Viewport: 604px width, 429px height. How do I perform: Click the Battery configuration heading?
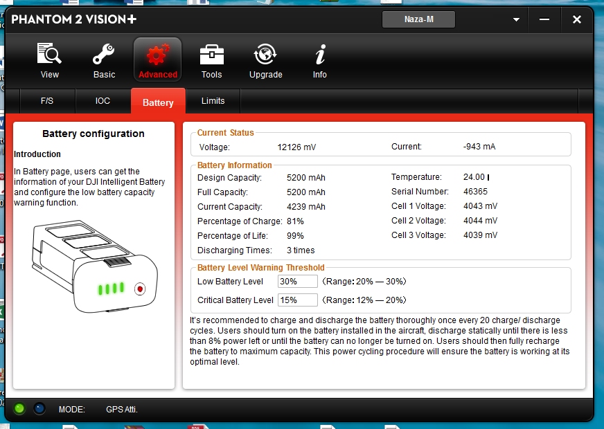94,134
